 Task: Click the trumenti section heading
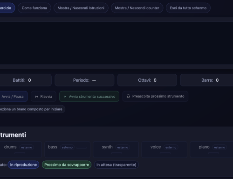coord(13,135)
